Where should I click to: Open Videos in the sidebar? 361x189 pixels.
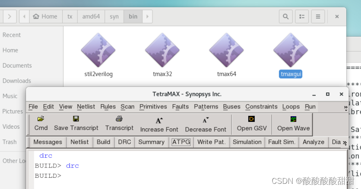click(11, 127)
